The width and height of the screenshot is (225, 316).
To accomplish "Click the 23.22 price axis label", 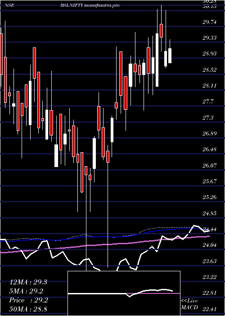I will pos(210,277).
